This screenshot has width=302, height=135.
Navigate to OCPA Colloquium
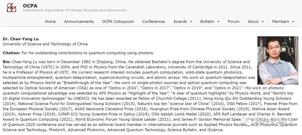(x=118, y=21)
